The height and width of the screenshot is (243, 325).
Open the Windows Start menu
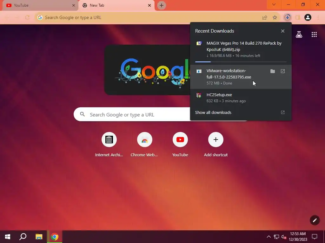pos(8,237)
